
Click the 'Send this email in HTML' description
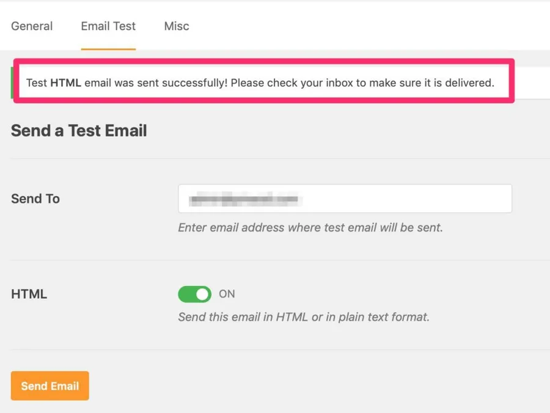click(x=303, y=317)
